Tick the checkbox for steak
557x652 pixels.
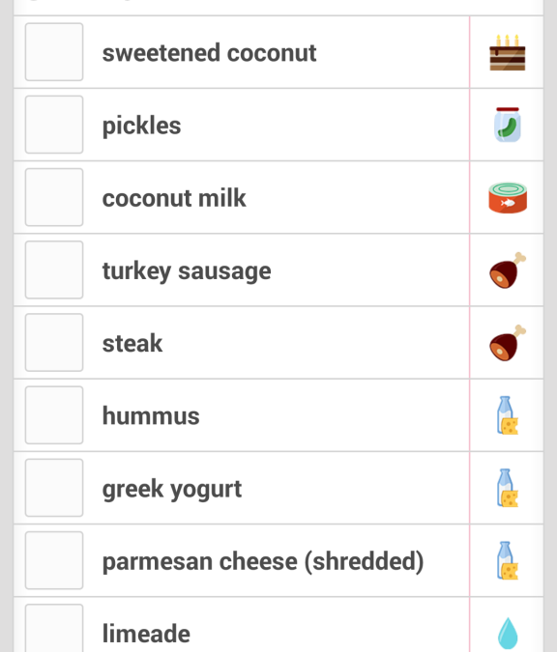(54, 342)
